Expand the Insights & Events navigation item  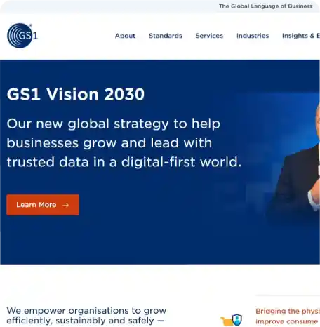click(x=301, y=36)
